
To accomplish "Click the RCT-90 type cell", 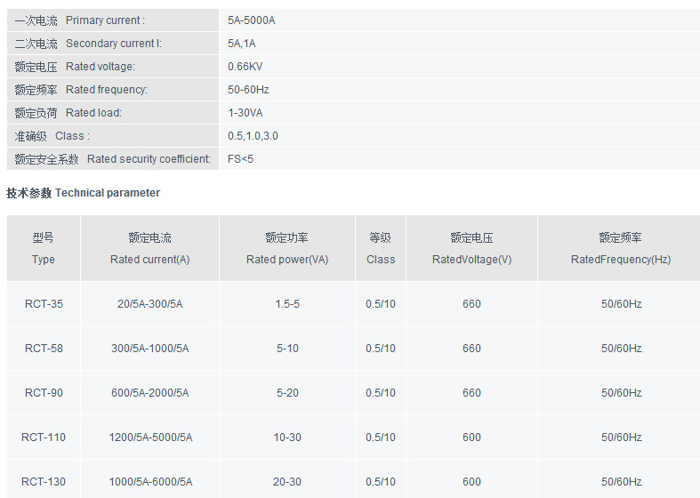I will [44, 393].
